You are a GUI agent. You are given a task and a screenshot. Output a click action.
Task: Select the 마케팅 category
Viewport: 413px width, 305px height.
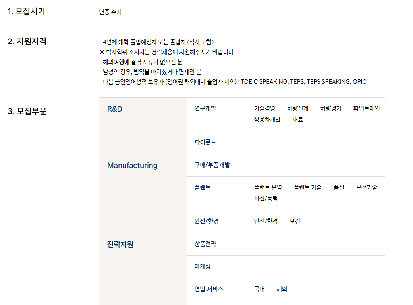[202, 266]
